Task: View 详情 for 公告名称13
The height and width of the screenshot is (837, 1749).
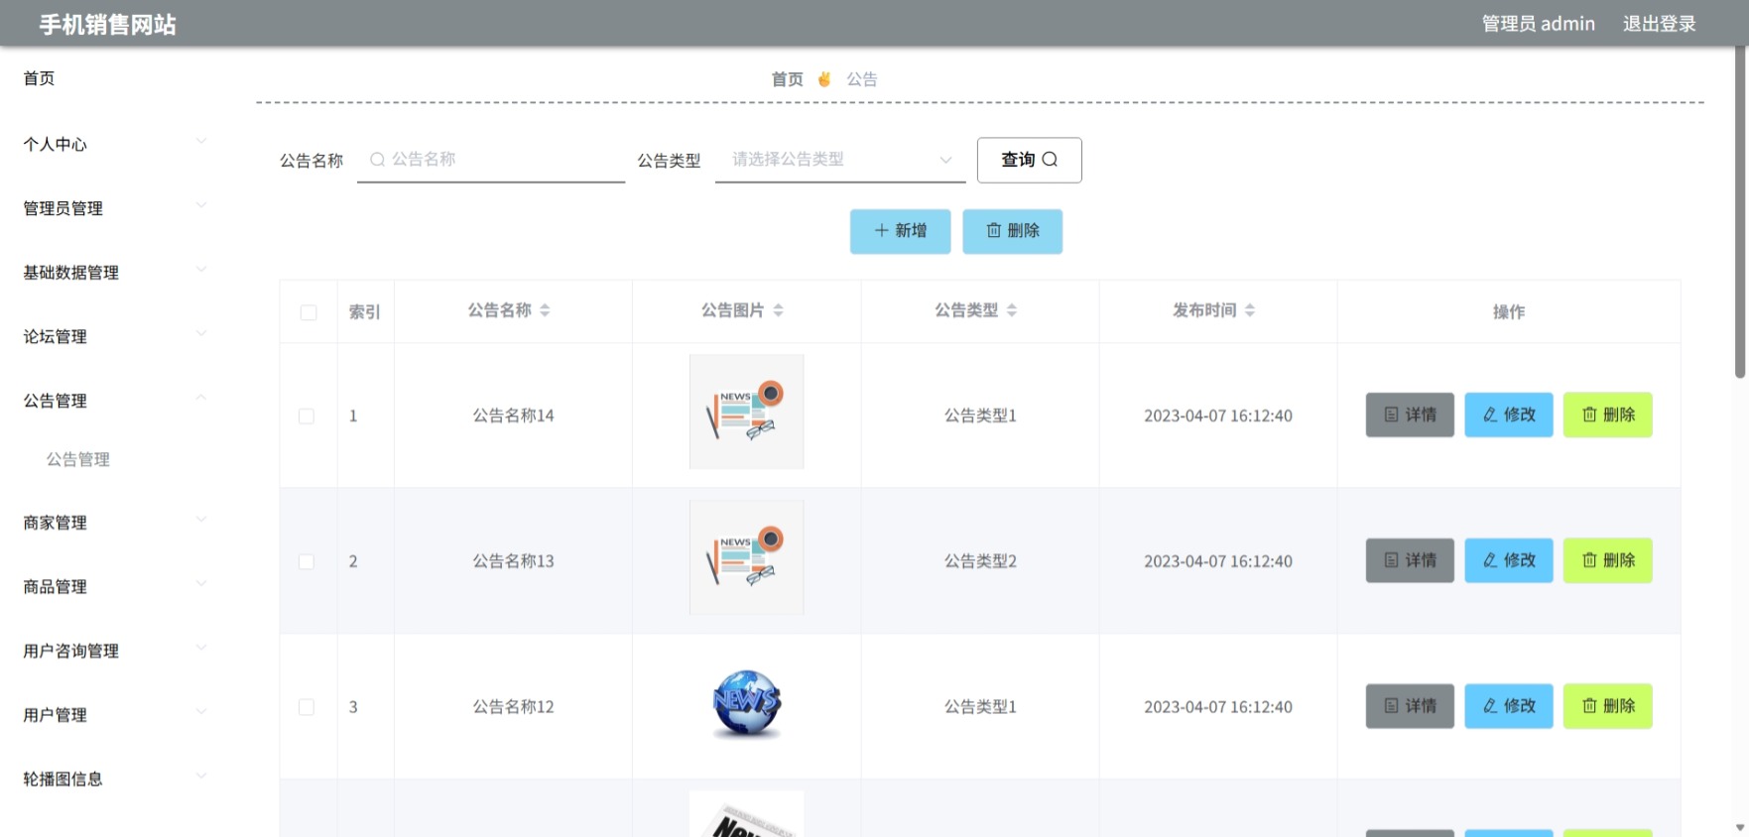Action: coord(1410,560)
